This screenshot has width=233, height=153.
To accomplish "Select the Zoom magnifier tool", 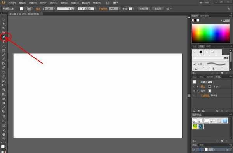I will point(4,138).
